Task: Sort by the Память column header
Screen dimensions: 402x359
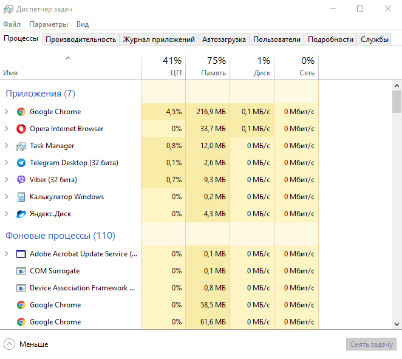Action: [x=208, y=67]
